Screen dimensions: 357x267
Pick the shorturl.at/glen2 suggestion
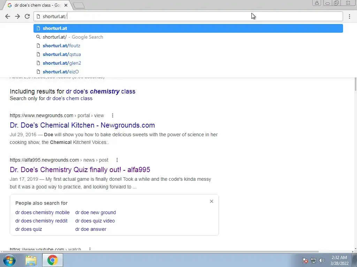pos(188,63)
